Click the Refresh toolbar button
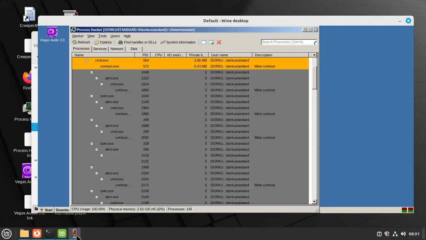The image size is (426, 240). (x=81, y=42)
